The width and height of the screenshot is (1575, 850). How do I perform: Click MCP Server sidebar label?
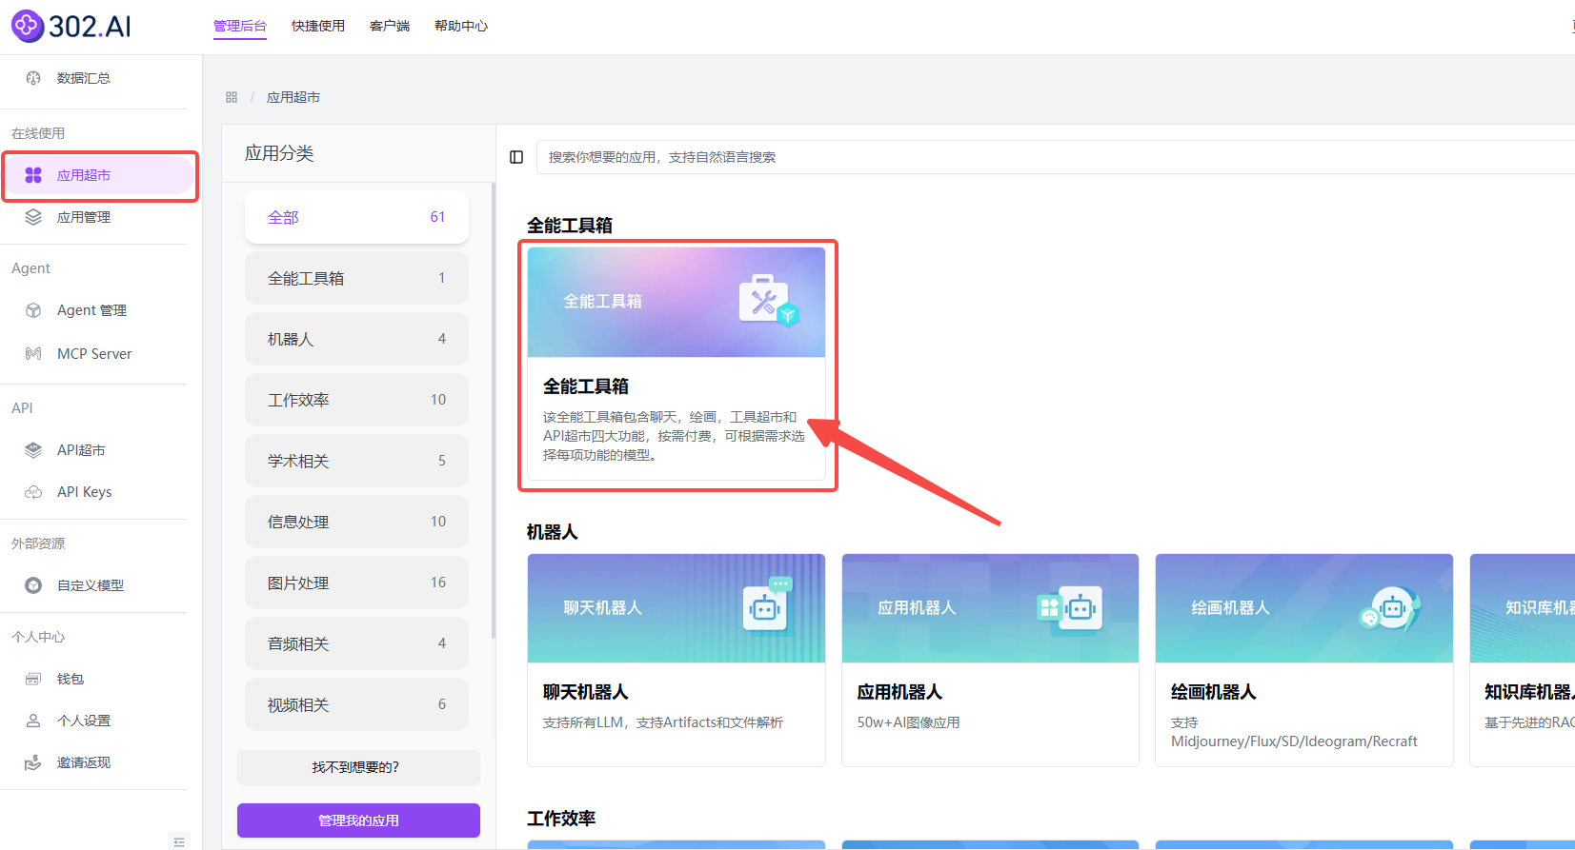point(94,354)
